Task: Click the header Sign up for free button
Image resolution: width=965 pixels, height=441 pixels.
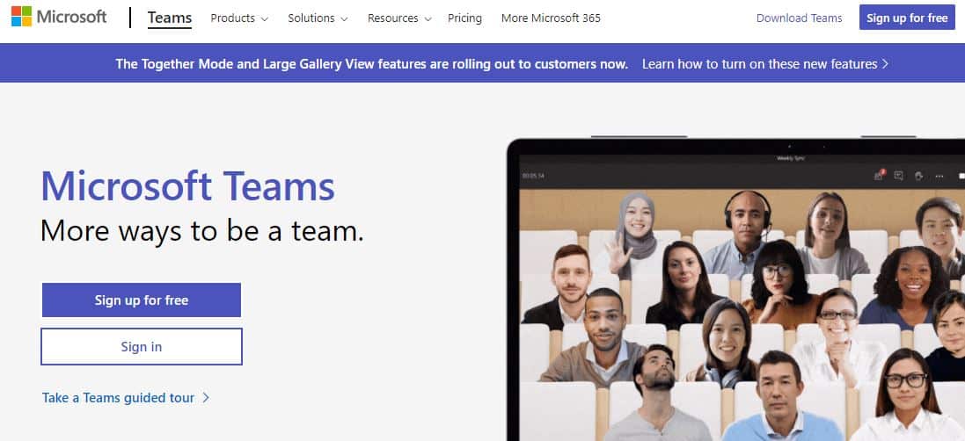Action: [907, 18]
